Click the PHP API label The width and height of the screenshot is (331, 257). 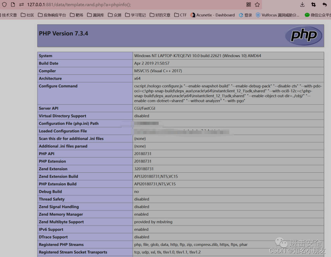pyautogui.click(x=46, y=154)
